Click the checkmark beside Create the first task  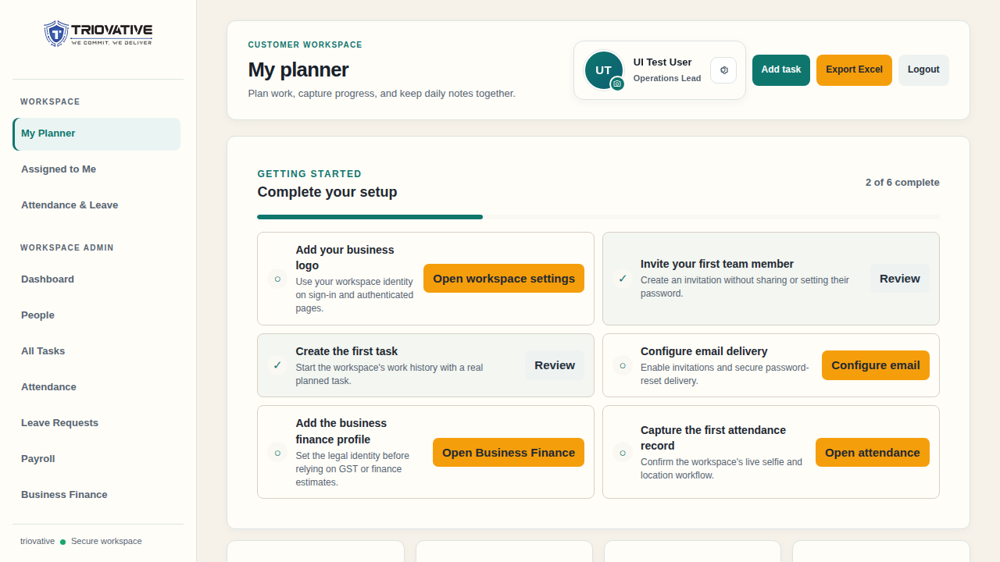[277, 365]
